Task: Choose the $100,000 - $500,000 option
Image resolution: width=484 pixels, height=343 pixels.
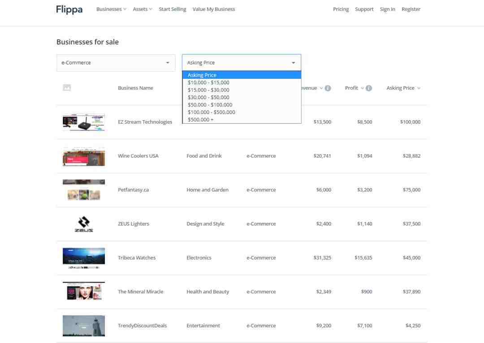Action: click(x=242, y=112)
